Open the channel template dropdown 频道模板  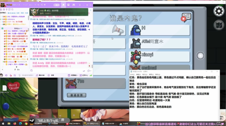[x=73, y=75]
